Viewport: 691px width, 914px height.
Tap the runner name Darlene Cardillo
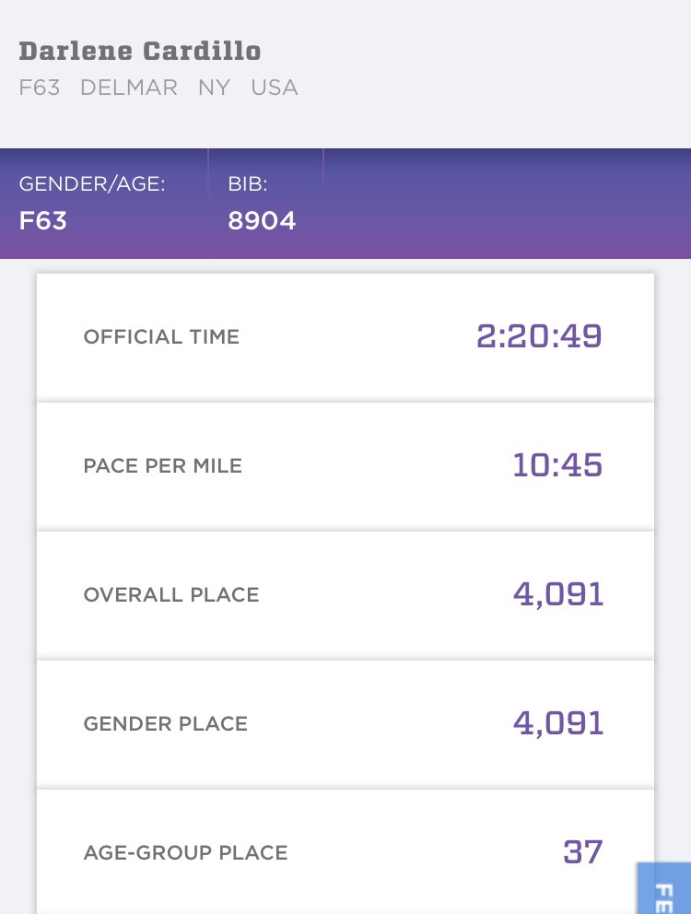[139, 52]
